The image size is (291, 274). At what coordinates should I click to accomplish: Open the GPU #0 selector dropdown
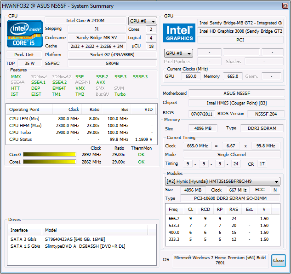click(178, 53)
